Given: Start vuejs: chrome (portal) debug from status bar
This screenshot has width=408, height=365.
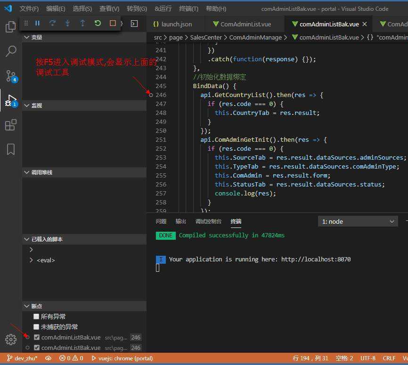Looking at the screenshot, I should (122, 358).
